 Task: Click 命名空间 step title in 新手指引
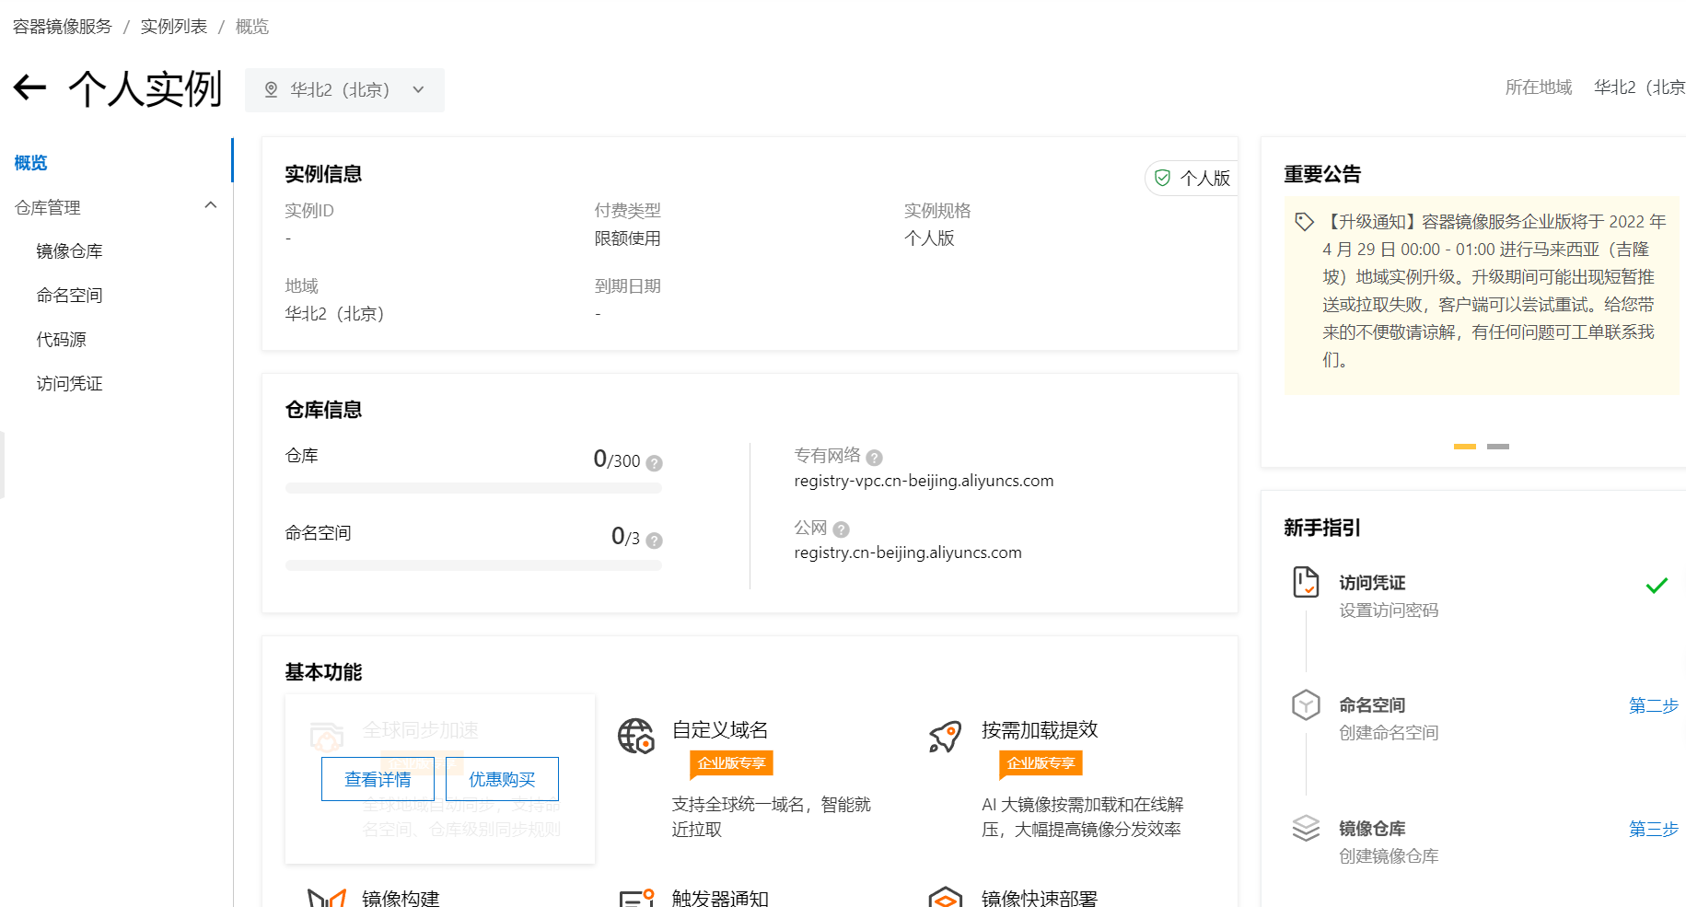pyautogui.click(x=1372, y=705)
